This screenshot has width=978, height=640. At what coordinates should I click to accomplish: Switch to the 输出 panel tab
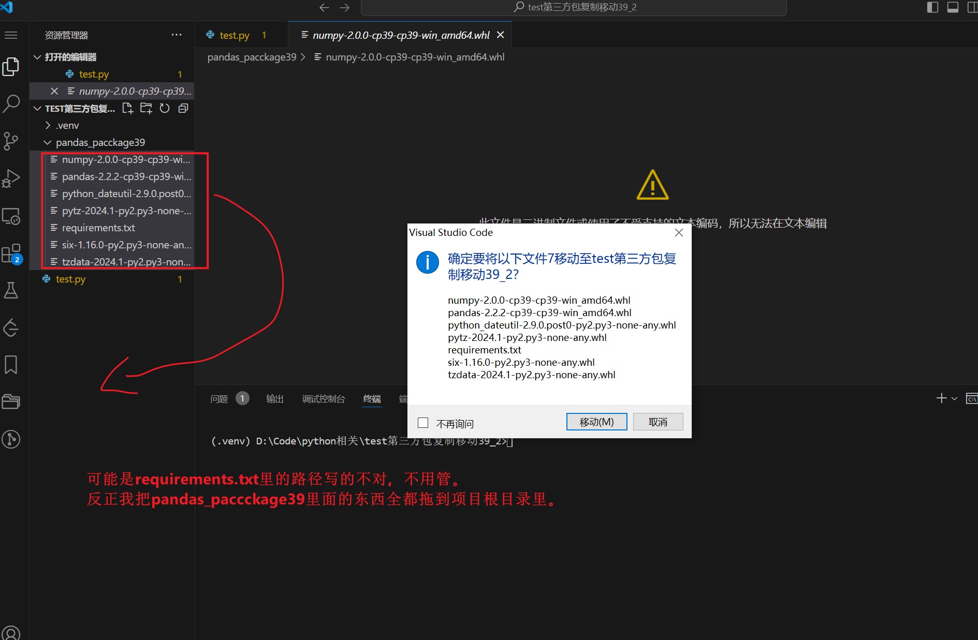274,399
